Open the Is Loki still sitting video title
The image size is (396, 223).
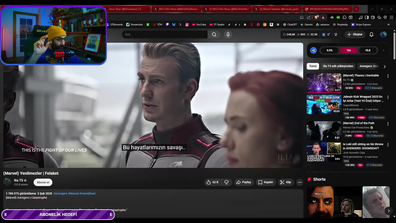pyautogui.click(x=363, y=146)
